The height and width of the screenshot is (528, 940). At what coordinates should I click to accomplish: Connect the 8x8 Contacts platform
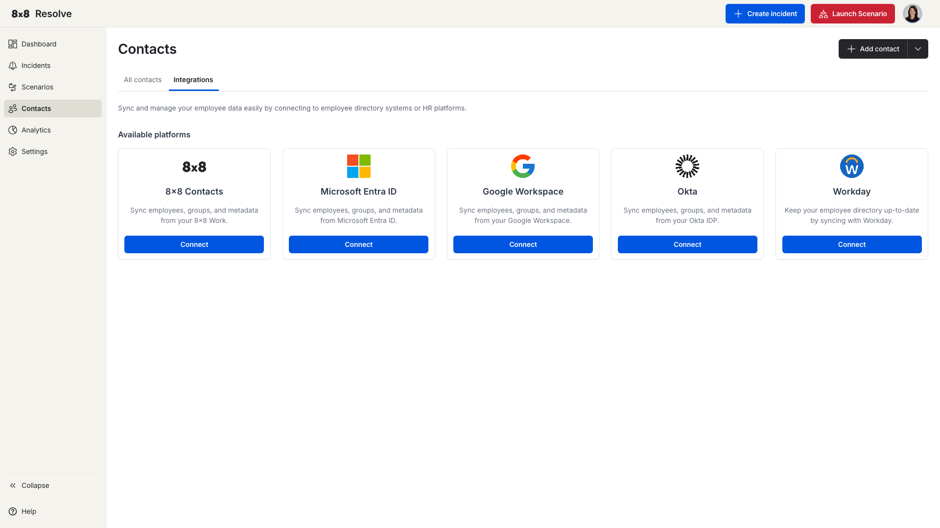click(194, 244)
